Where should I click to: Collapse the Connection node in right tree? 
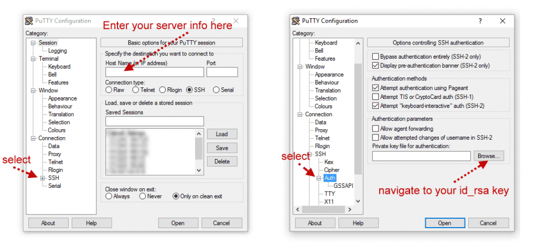[x=300, y=115]
